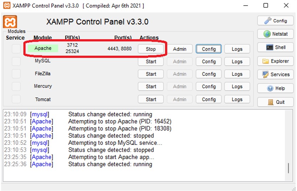Open MySQL Config menu

[209, 62]
